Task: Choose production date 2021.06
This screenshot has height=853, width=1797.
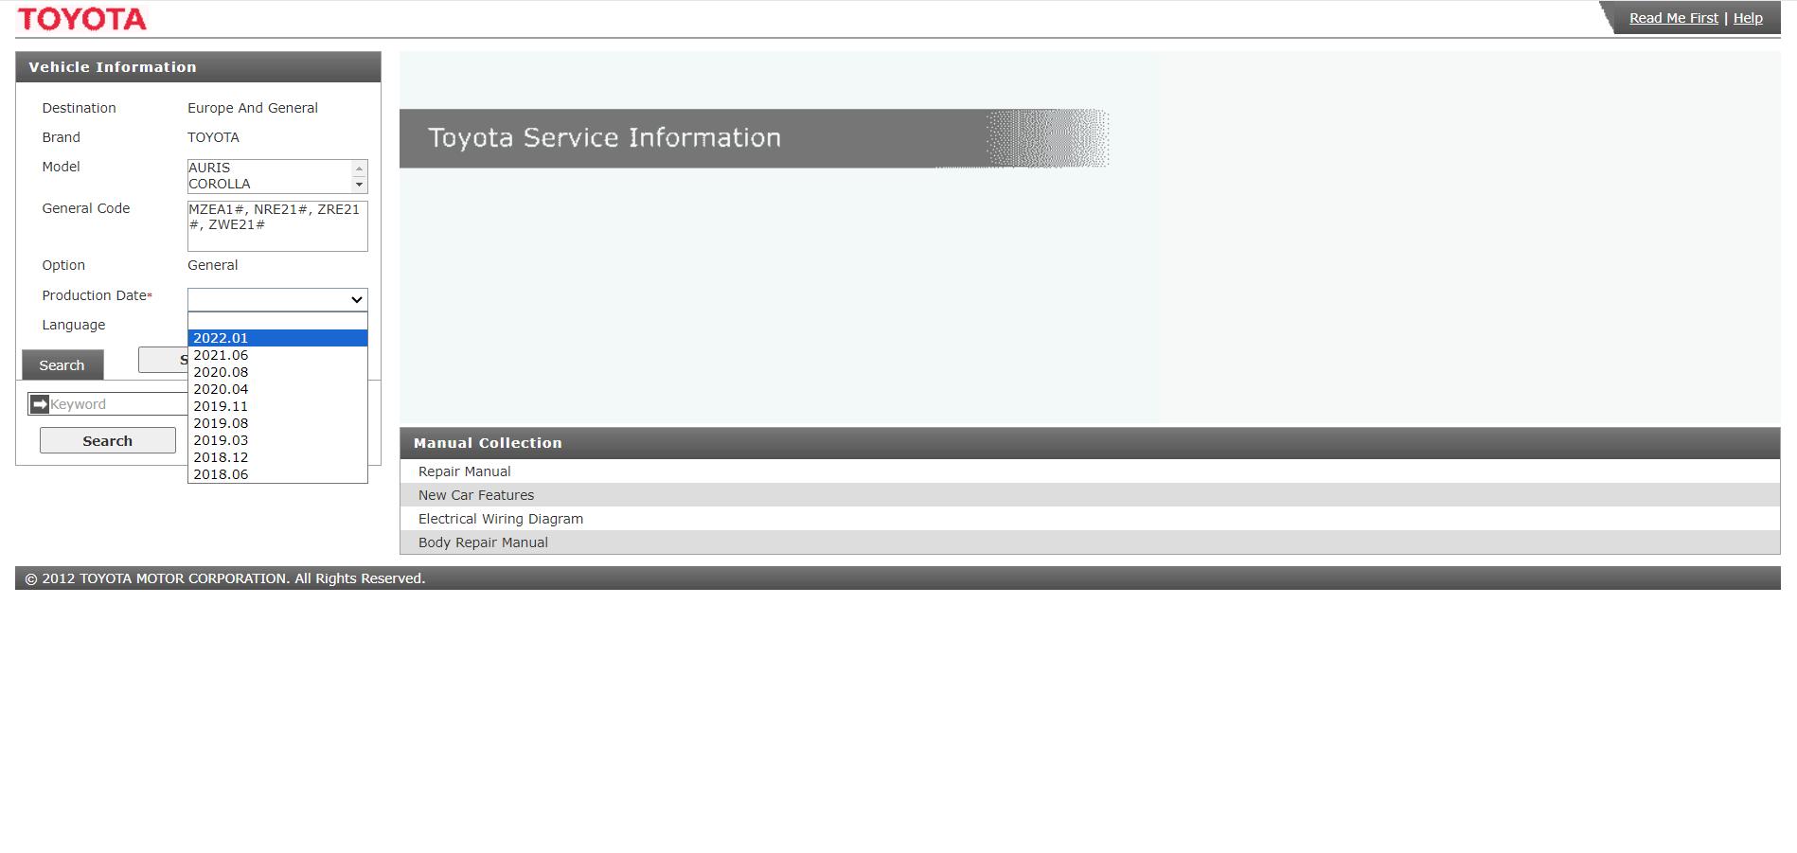Action: pos(277,355)
